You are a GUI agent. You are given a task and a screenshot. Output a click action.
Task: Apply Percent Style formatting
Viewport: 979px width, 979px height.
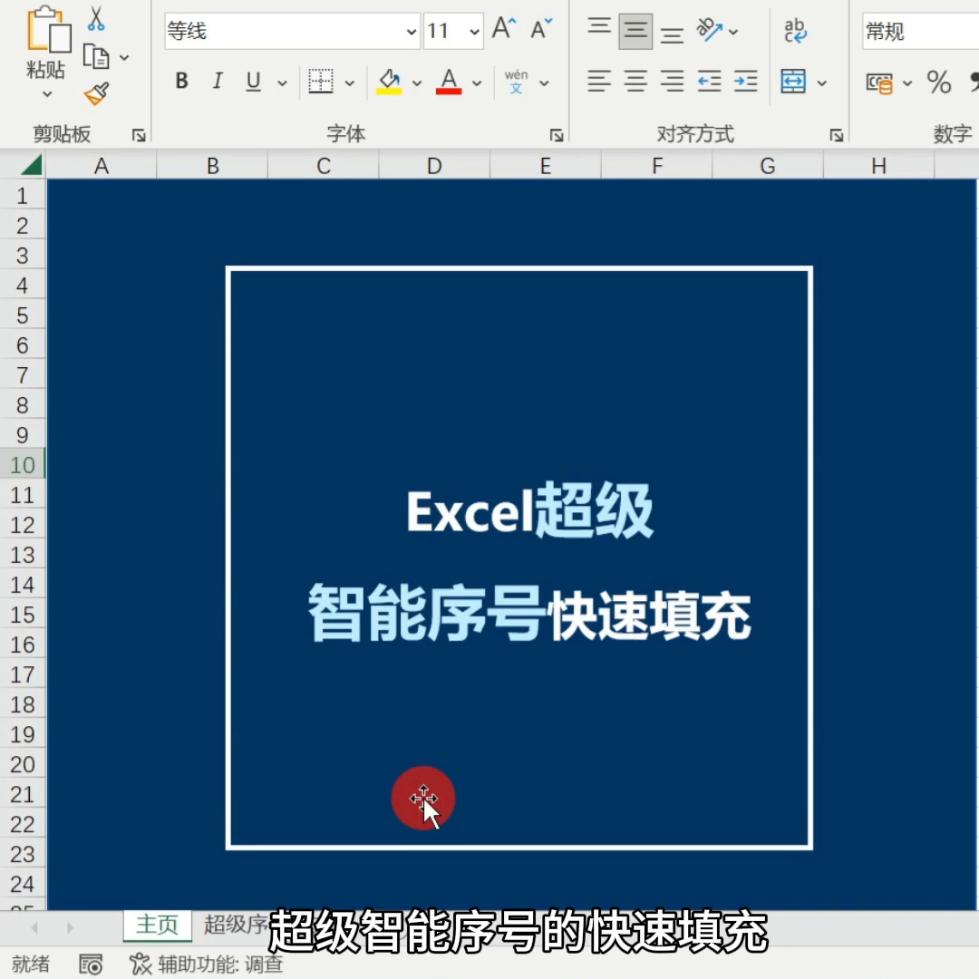tap(940, 83)
